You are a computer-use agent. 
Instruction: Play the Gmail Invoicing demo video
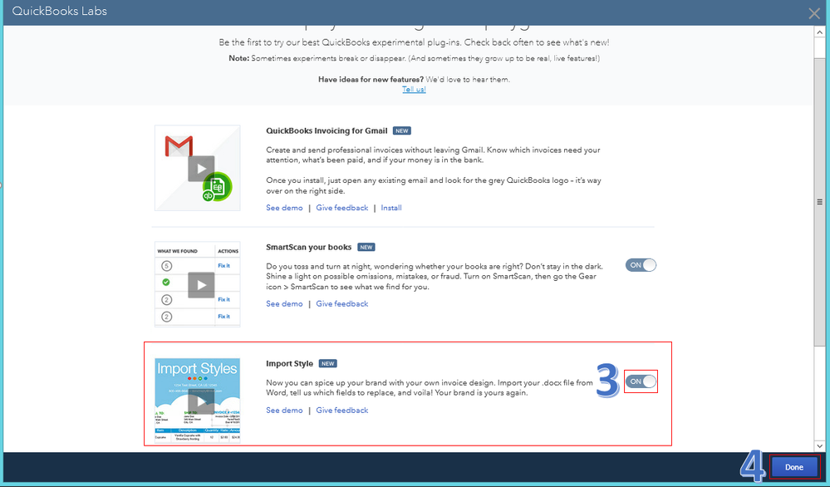[201, 169]
